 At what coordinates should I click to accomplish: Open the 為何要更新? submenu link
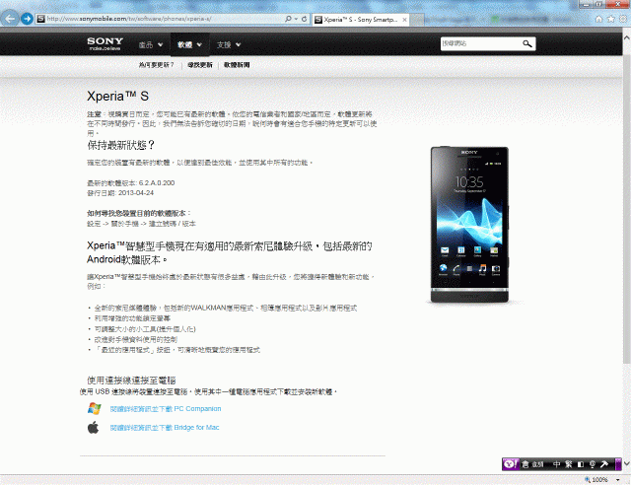coord(156,65)
